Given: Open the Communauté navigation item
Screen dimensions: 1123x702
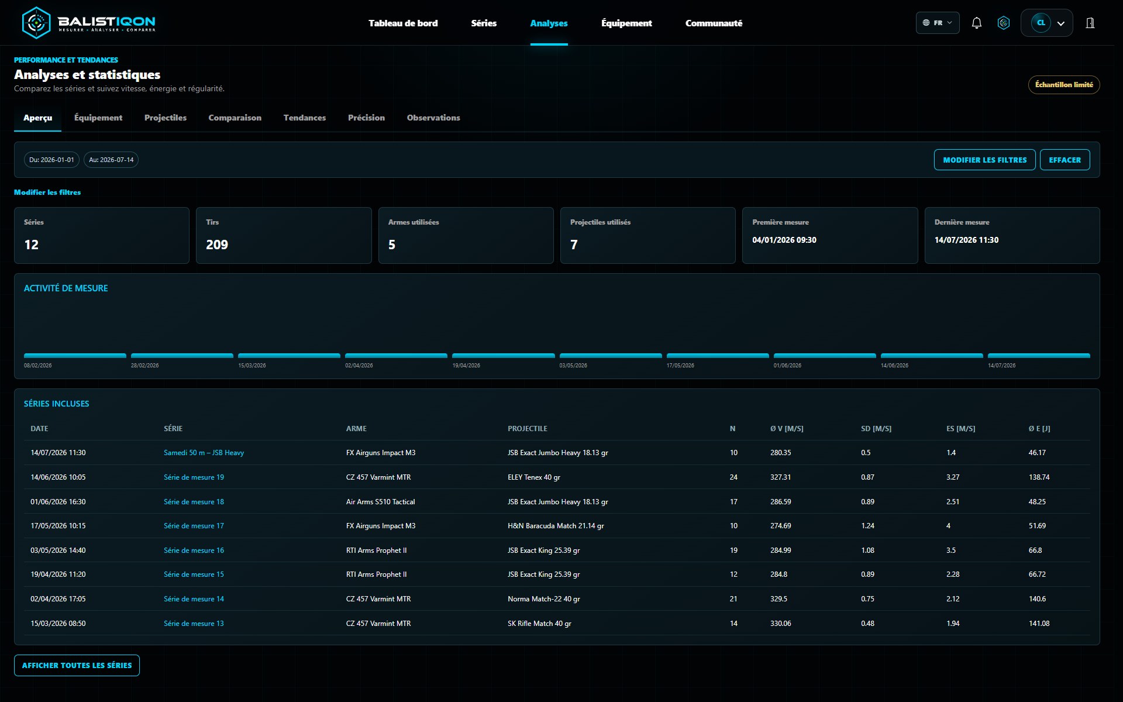Looking at the screenshot, I should point(714,23).
